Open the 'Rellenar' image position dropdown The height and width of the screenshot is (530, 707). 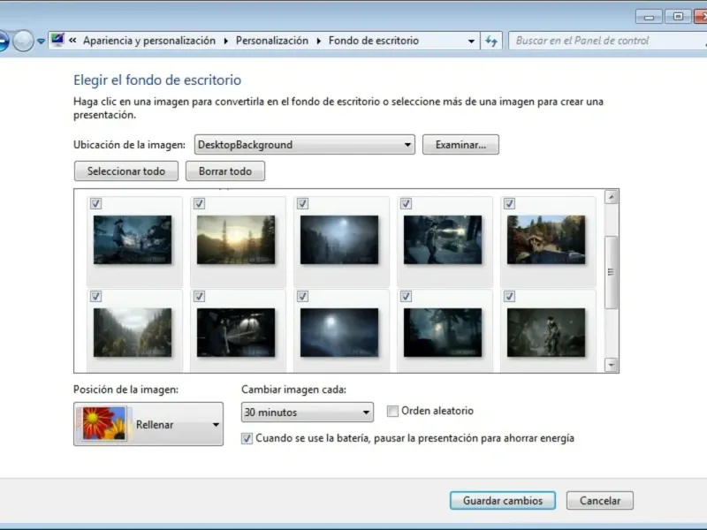pyautogui.click(x=148, y=424)
